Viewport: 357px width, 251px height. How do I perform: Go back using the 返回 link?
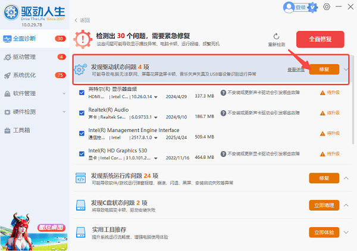[83, 20]
